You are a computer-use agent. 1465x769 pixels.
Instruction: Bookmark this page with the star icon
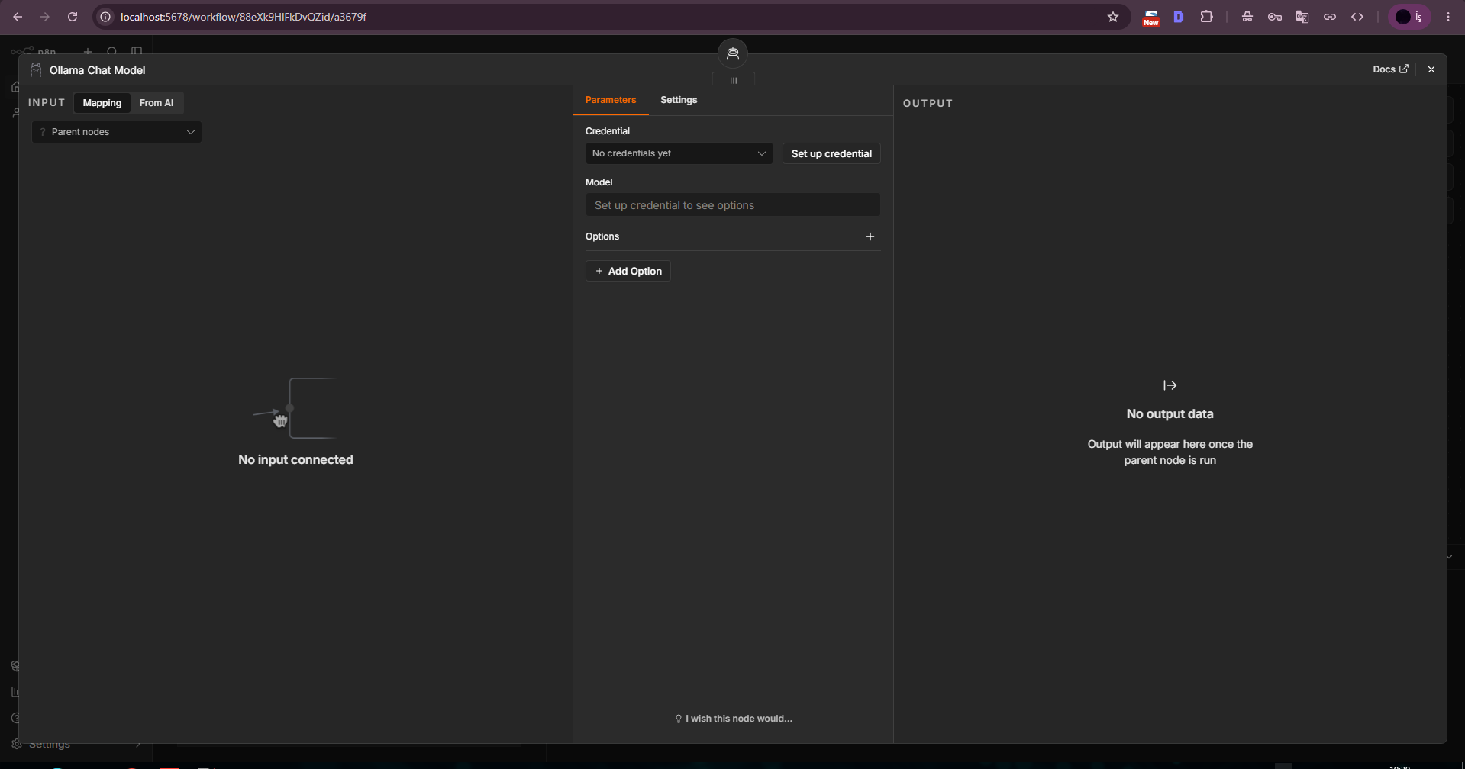tap(1112, 17)
